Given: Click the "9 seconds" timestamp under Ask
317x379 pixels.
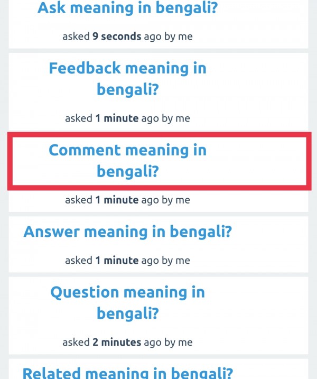Looking at the screenshot, I should click(117, 36).
